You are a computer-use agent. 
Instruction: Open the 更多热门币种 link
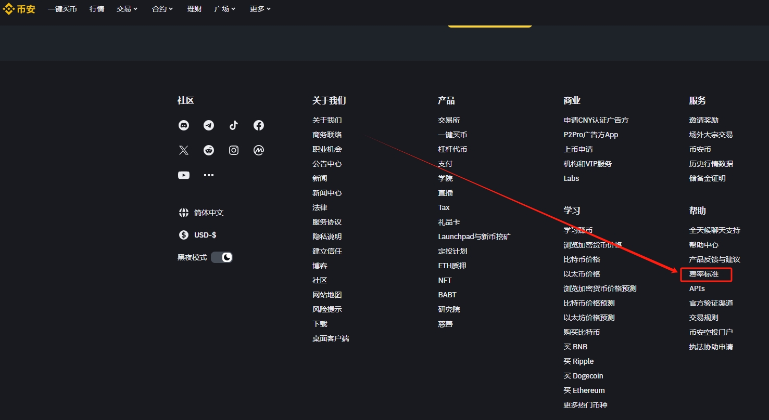point(586,405)
